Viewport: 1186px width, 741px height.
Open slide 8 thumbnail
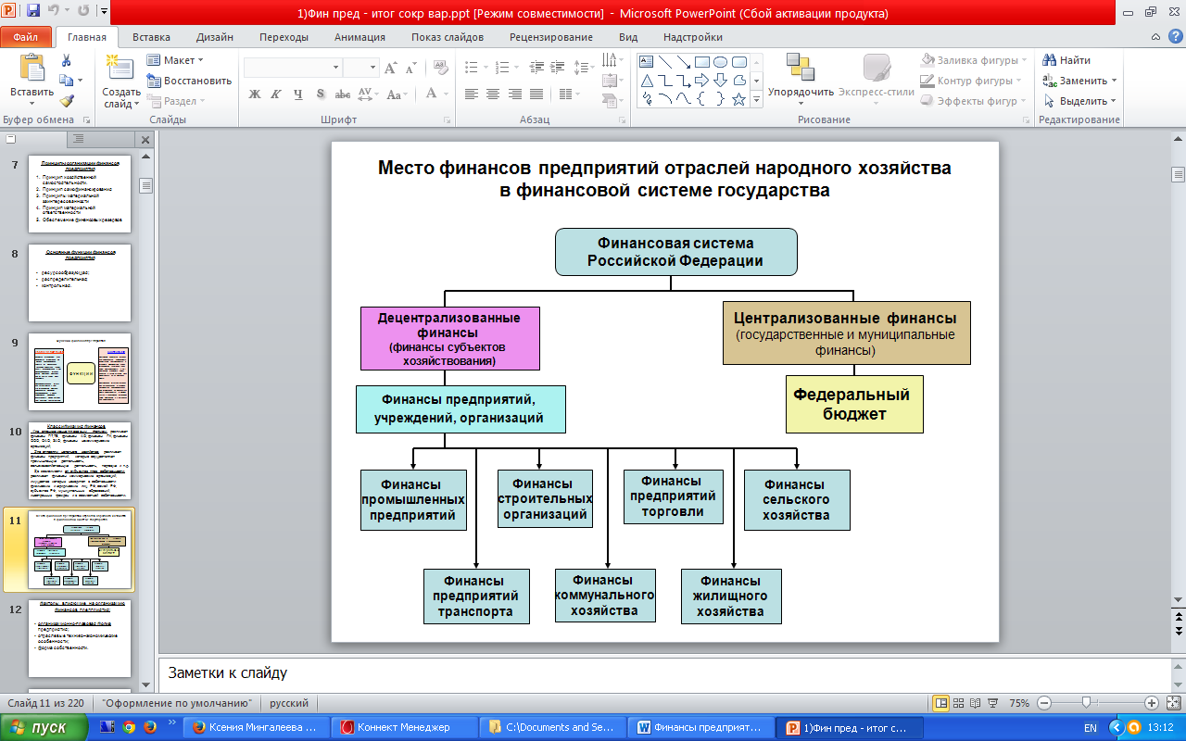[x=80, y=283]
